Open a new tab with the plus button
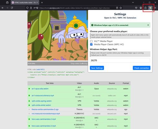Viewport: 158px width, 129px height. (x=42, y=3)
